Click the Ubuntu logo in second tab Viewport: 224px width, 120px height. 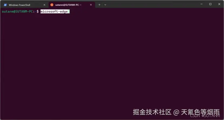(x=52, y=5)
